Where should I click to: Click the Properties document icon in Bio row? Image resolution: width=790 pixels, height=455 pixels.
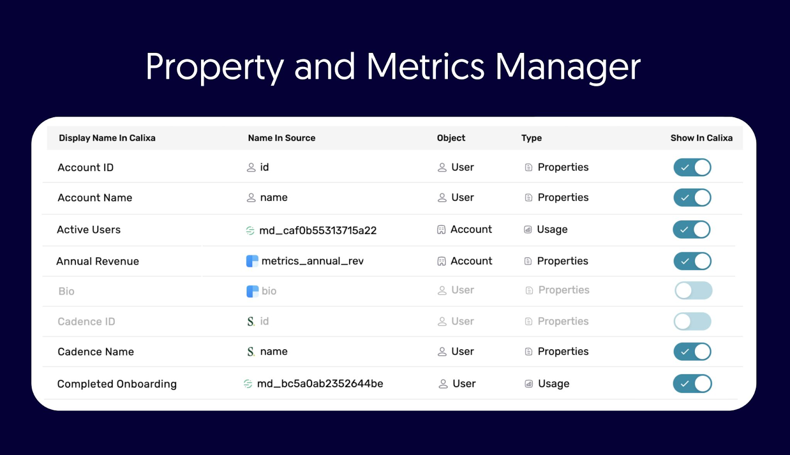[529, 290]
